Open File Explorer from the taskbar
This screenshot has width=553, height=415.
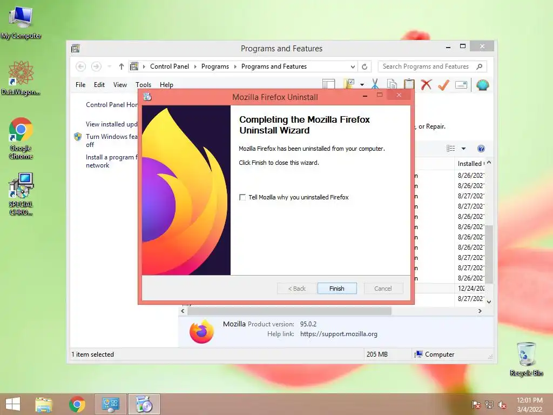tap(44, 404)
